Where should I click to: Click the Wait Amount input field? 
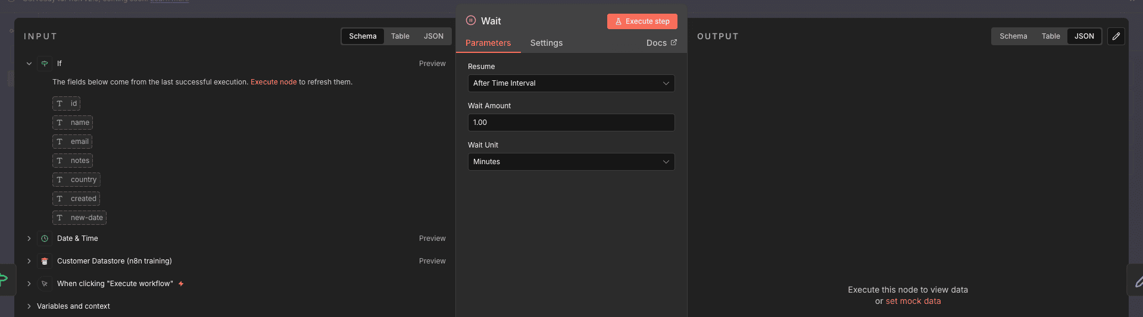pos(571,123)
